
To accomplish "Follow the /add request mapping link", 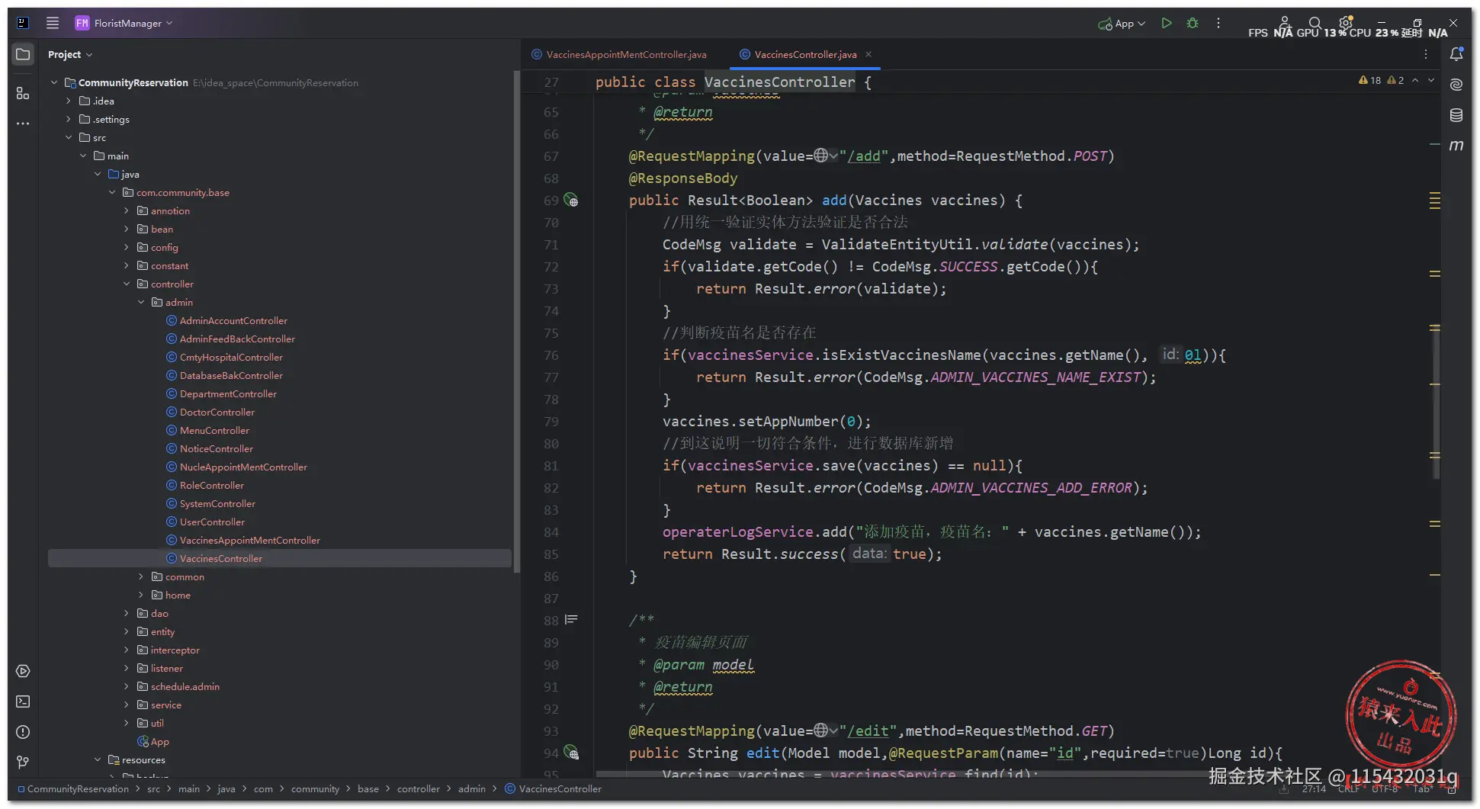I will click(864, 156).
